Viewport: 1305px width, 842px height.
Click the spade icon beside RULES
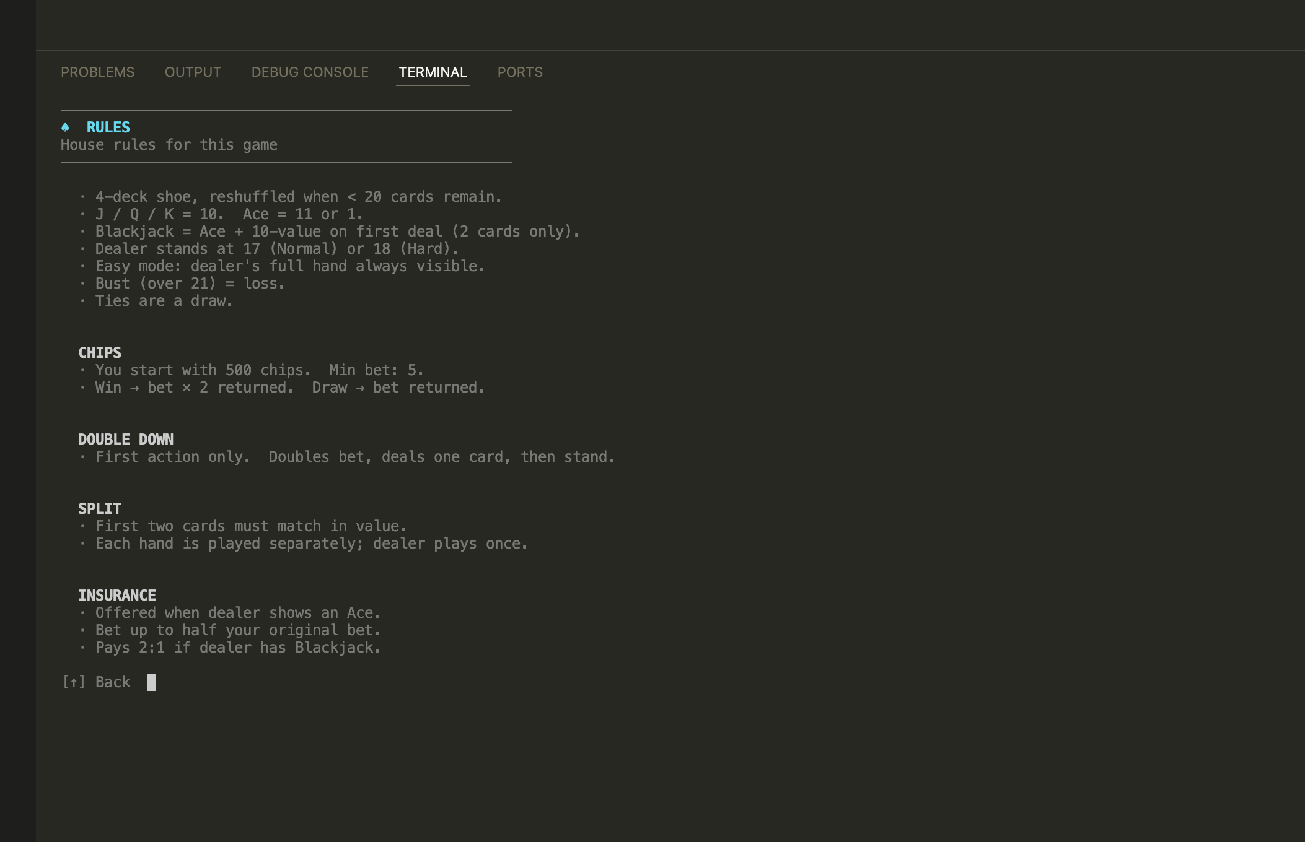pyautogui.click(x=66, y=128)
